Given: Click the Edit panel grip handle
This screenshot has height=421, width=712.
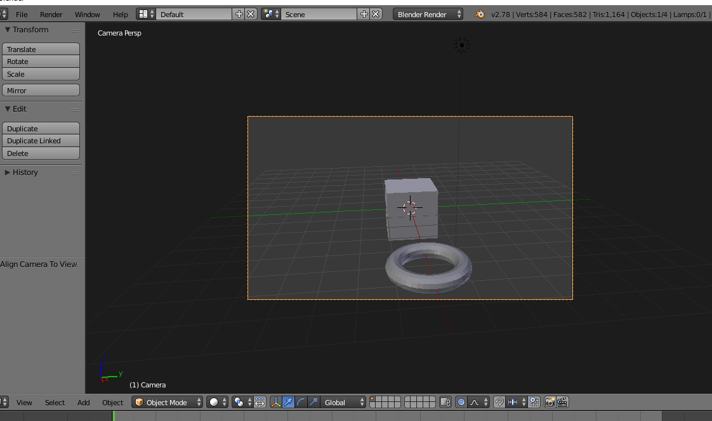Looking at the screenshot, I should coord(75,110).
